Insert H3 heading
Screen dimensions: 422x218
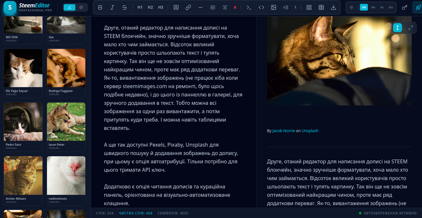(161, 7)
